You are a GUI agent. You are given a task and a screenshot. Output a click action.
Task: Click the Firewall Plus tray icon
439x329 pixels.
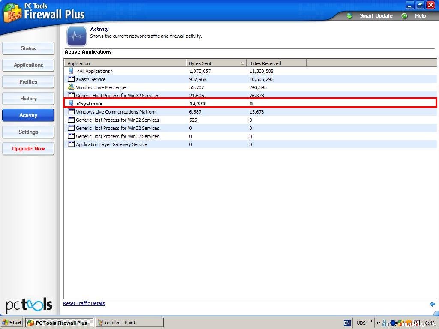[400, 323]
